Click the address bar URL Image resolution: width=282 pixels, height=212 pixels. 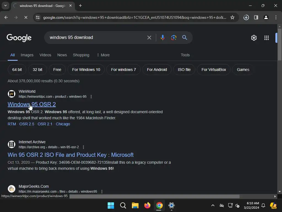(x=134, y=17)
